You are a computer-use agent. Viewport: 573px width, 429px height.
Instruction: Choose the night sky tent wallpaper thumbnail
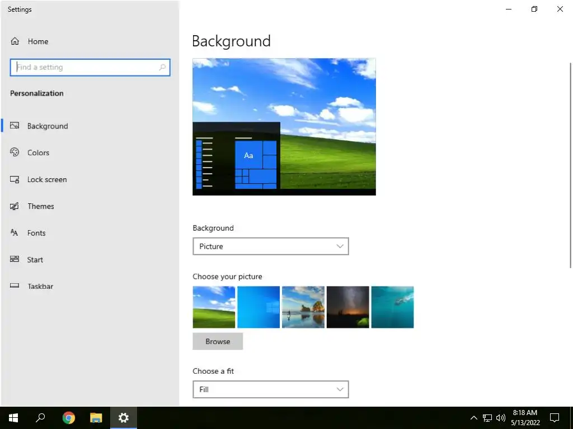347,307
